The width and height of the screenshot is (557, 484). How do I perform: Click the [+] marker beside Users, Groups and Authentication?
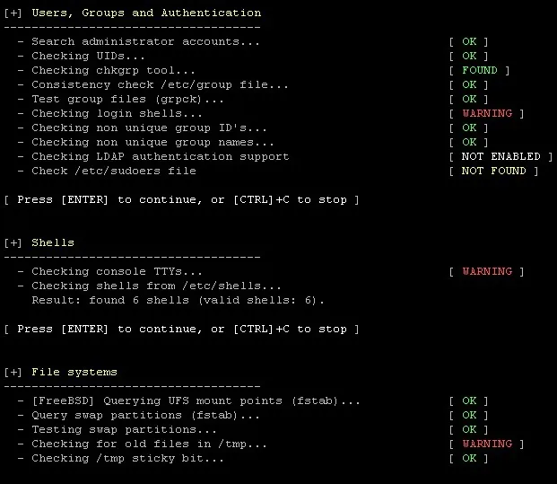coord(14,13)
